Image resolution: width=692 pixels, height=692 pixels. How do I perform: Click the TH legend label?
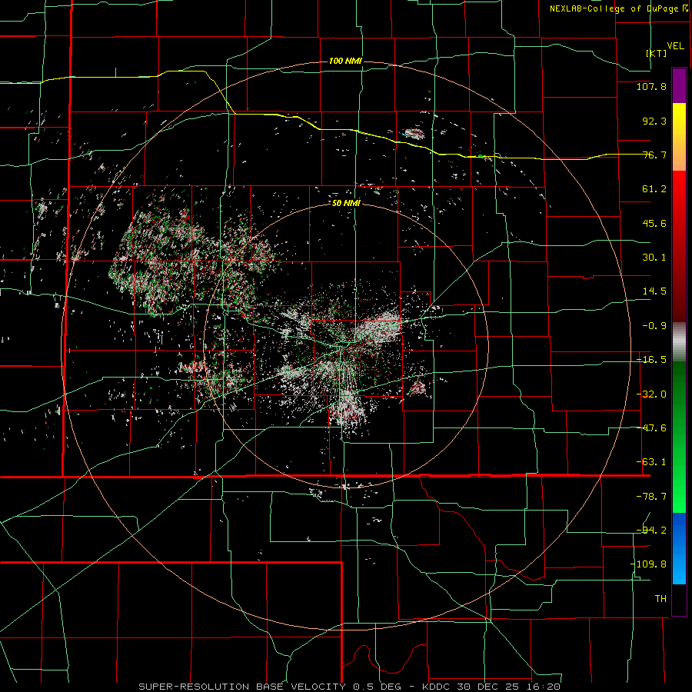(660, 598)
